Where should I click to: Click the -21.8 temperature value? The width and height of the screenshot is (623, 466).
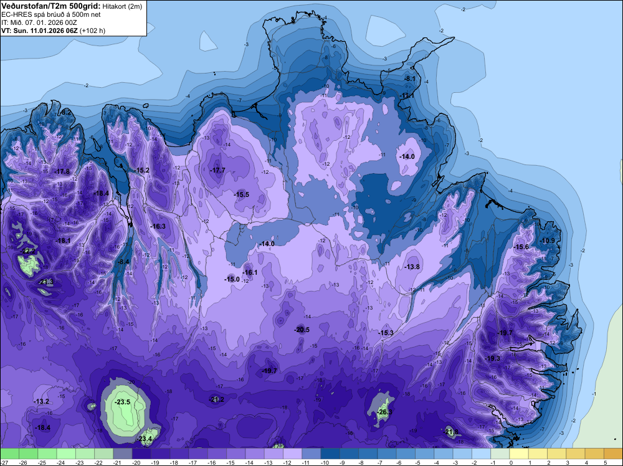tap(451, 432)
